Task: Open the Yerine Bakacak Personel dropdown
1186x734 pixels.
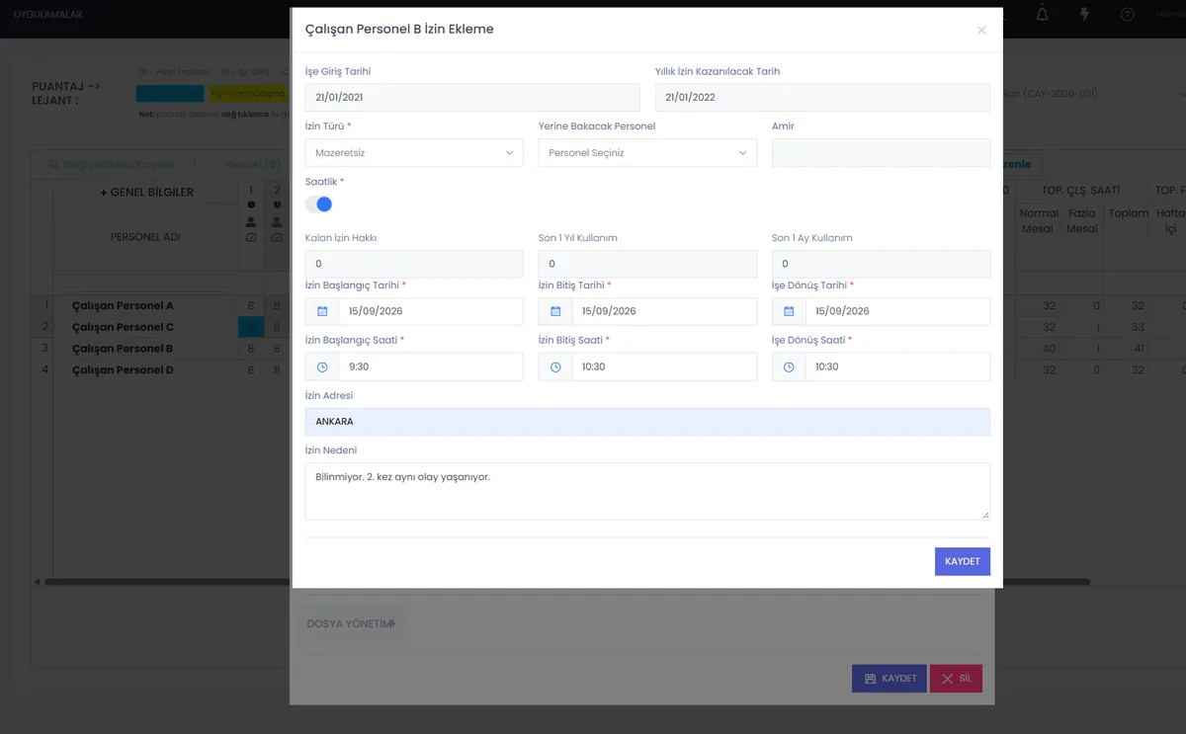Action: (647, 153)
